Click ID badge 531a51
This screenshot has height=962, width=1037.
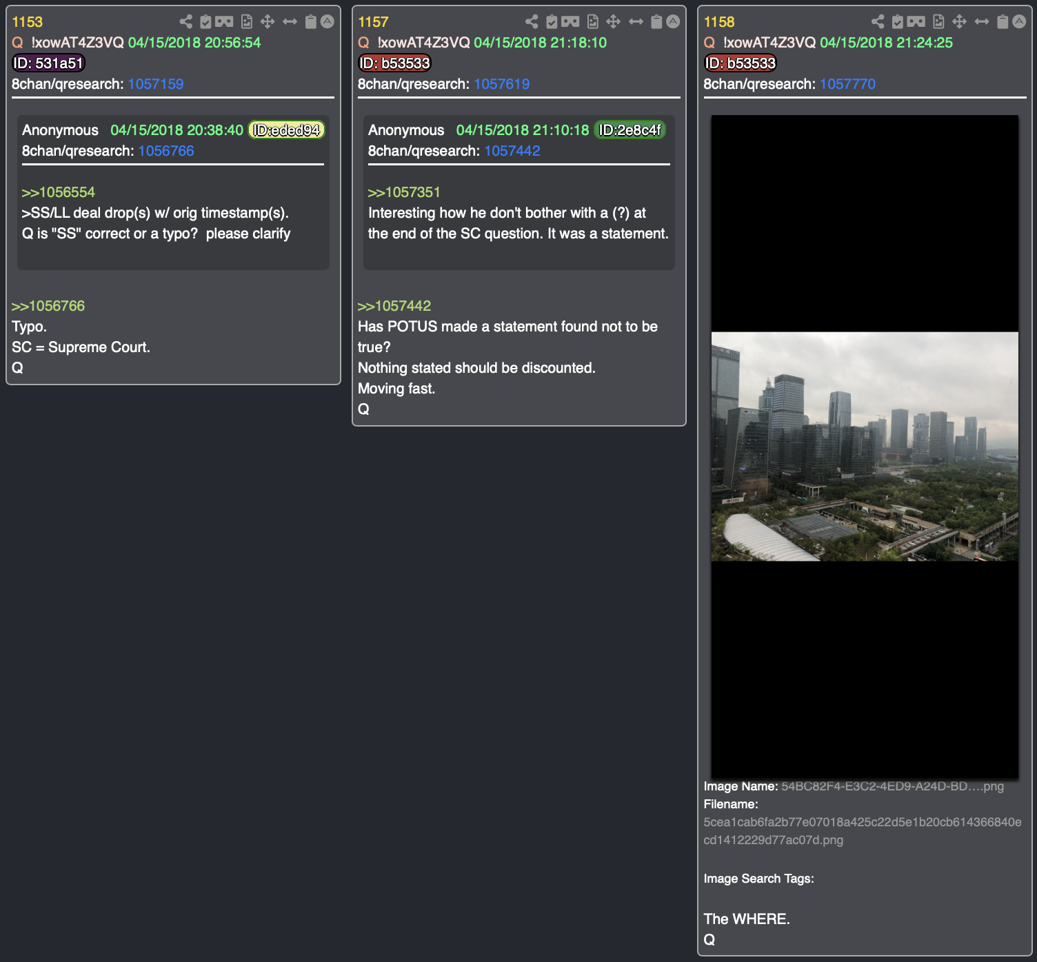(48, 63)
